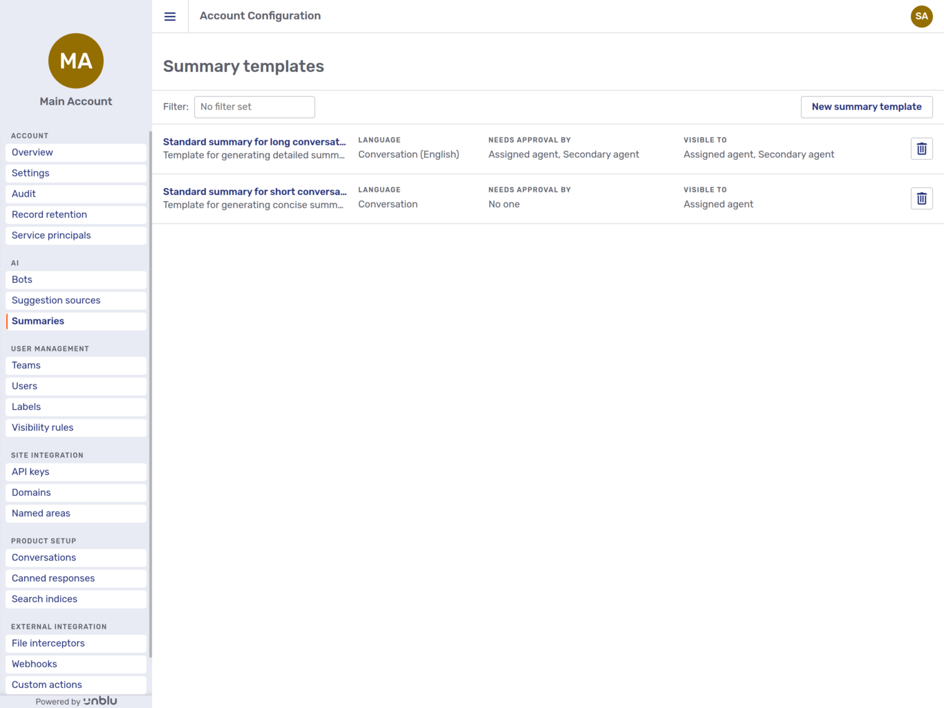Click the SA user avatar

tap(921, 16)
